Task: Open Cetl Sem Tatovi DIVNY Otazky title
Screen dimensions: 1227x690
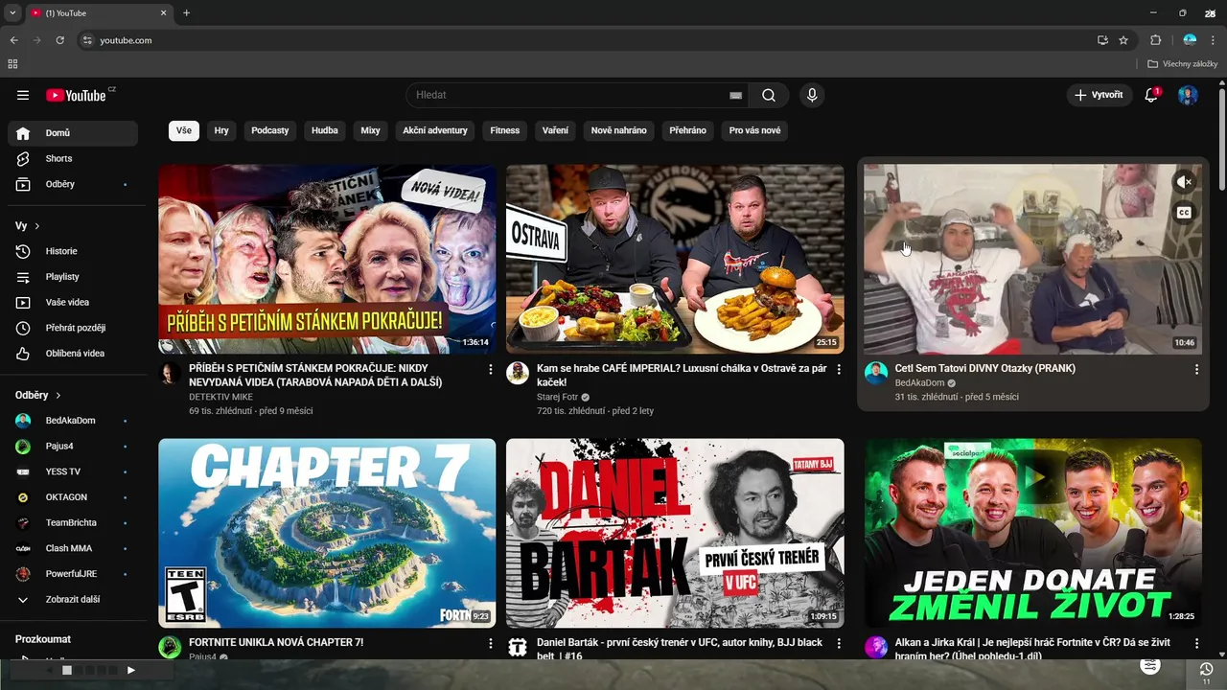Action: (985, 368)
